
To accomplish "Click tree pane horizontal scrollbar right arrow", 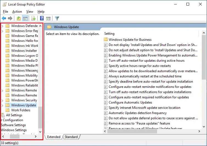I will click(35, 136).
